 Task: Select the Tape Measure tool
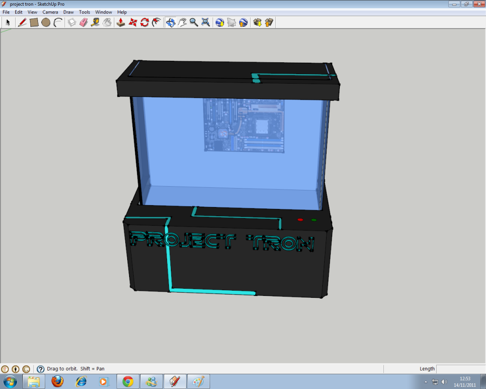95,22
